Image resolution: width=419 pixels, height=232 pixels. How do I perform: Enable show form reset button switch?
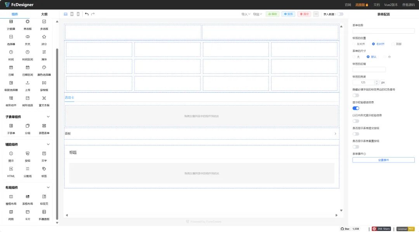[356, 147]
